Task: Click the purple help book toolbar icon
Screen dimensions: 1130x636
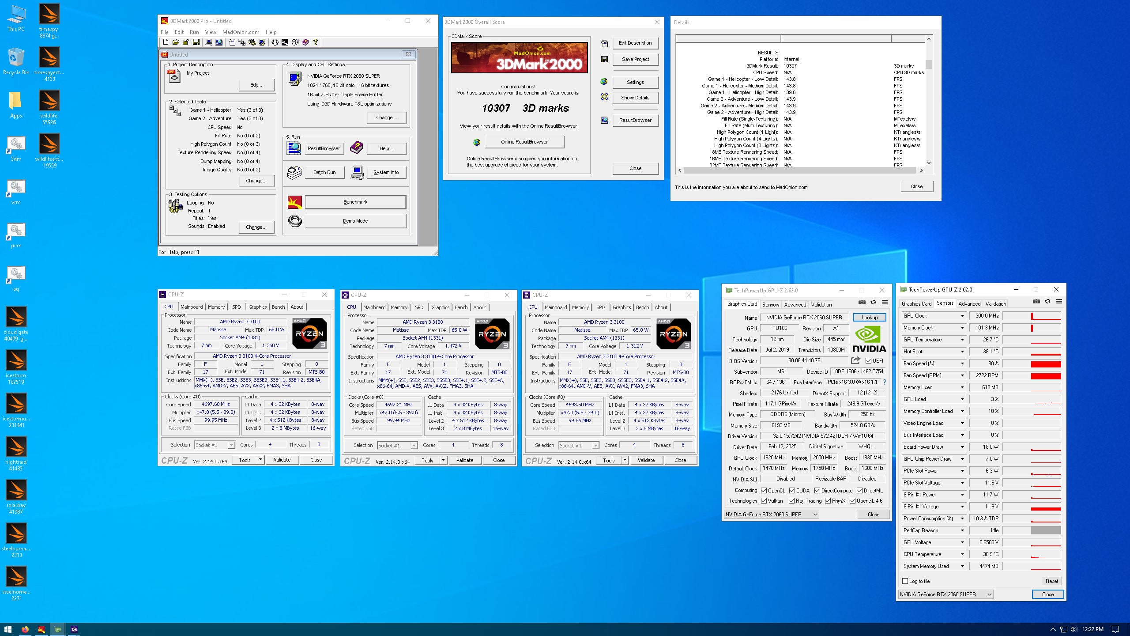Action: tap(305, 42)
